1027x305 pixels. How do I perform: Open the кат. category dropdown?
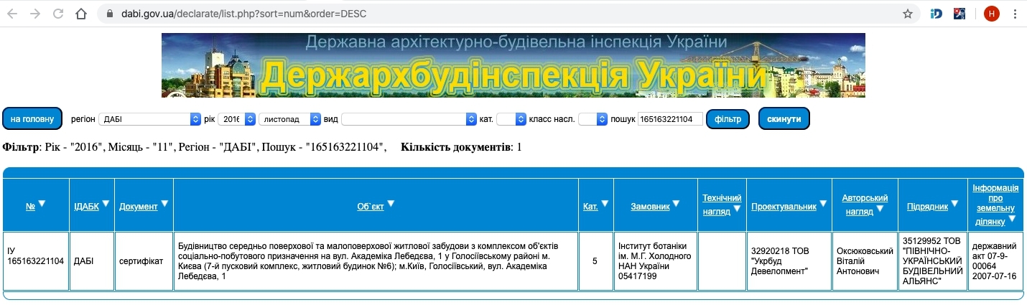(x=511, y=119)
